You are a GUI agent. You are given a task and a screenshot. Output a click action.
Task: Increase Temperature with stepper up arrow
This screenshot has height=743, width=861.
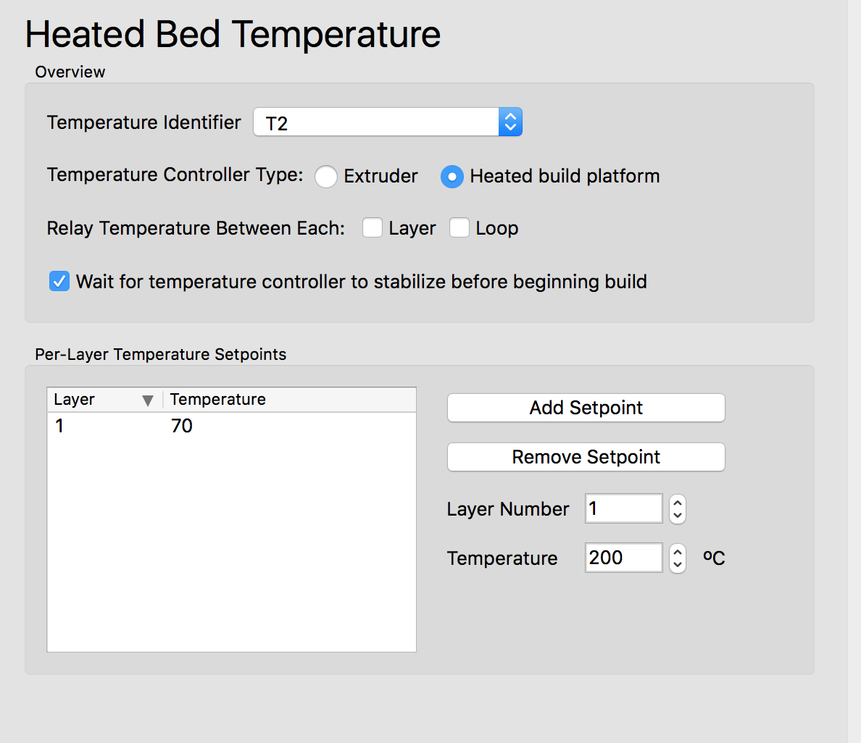point(678,551)
